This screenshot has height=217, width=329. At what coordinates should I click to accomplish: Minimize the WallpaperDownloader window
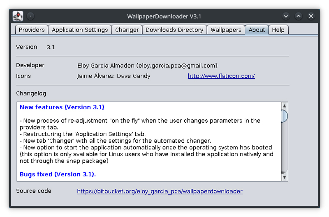point(286,16)
